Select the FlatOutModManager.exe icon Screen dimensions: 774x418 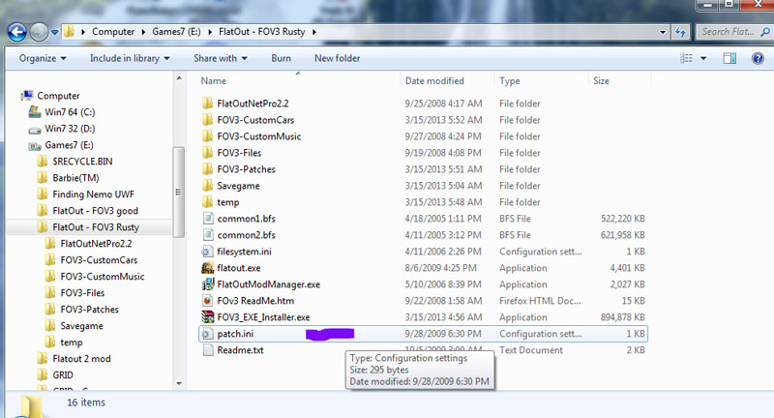point(208,284)
